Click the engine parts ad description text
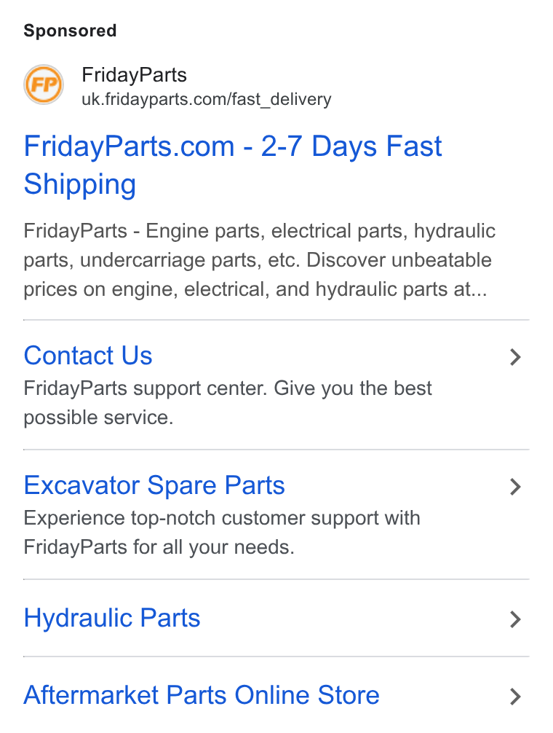The image size is (553, 733). pos(260,260)
